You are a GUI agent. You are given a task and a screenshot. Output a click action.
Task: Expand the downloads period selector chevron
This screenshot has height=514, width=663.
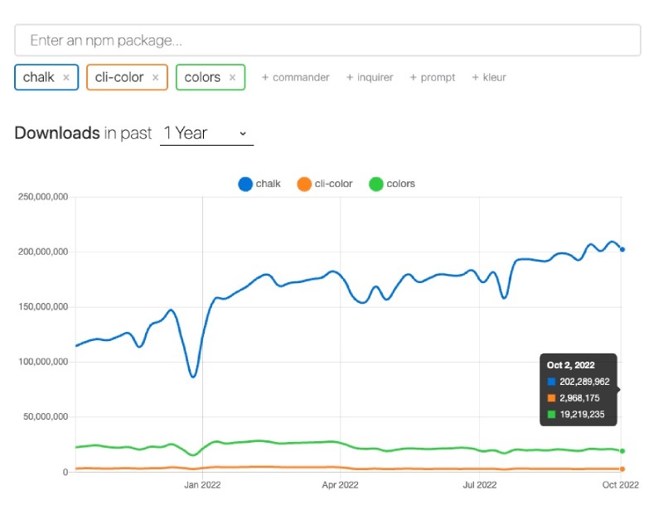[x=242, y=133]
